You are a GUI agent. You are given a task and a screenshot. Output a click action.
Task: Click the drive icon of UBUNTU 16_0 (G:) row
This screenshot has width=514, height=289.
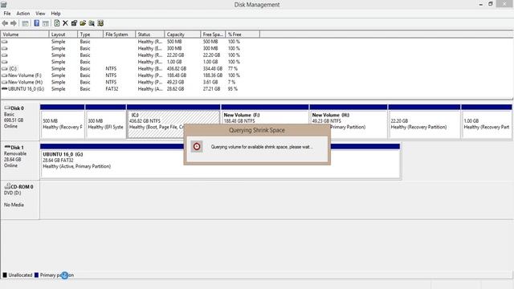(x=5, y=89)
